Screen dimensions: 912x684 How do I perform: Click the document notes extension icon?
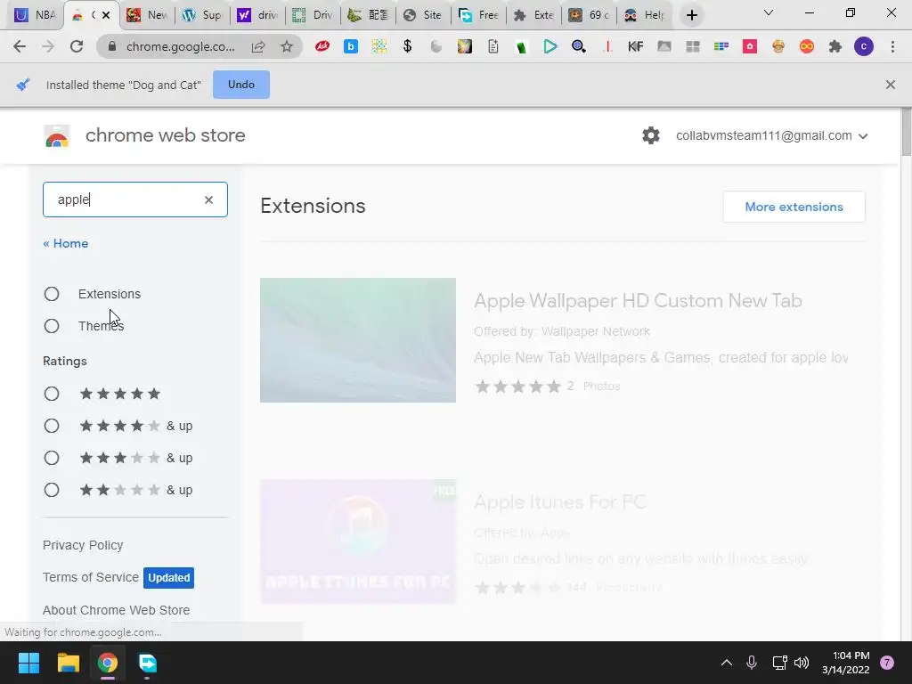[493, 46]
